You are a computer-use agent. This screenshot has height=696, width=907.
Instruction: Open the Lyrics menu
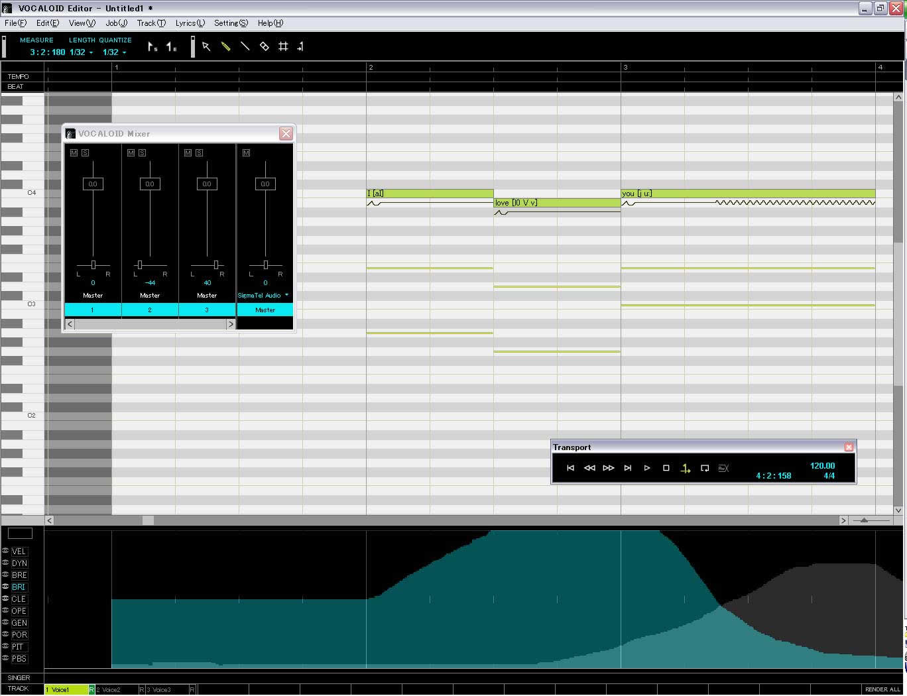190,23
